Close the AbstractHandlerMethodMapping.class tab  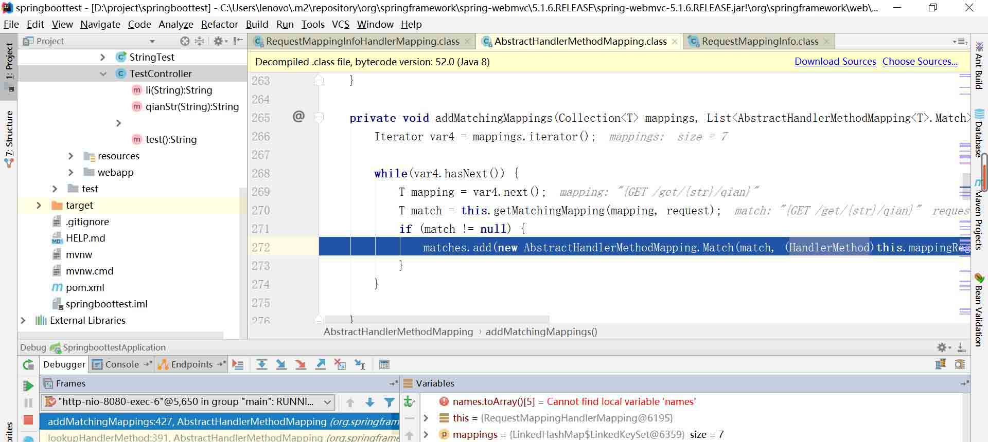675,42
